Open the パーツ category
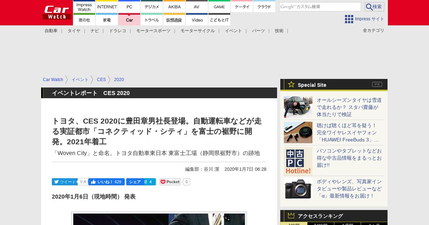Viewport: 429px width, 225px height. tap(258, 31)
